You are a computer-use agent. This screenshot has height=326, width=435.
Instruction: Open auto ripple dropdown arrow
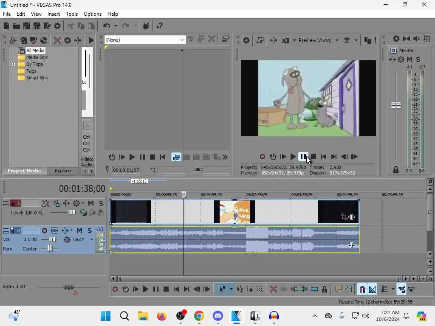(393, 289)
